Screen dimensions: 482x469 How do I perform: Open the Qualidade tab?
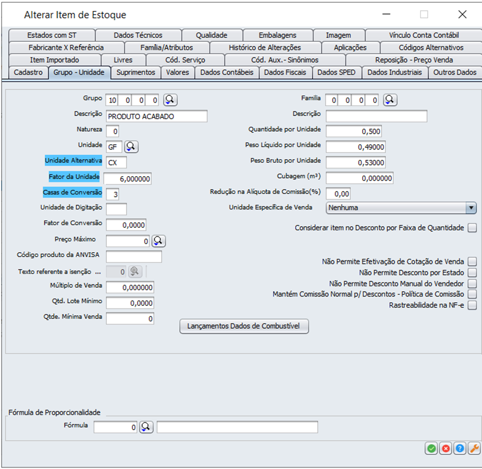(212, 35)
